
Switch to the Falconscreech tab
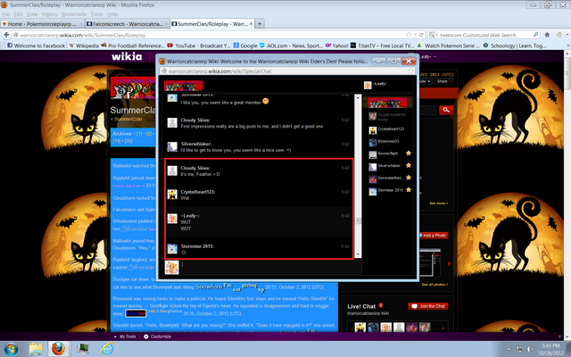point(127,24)
